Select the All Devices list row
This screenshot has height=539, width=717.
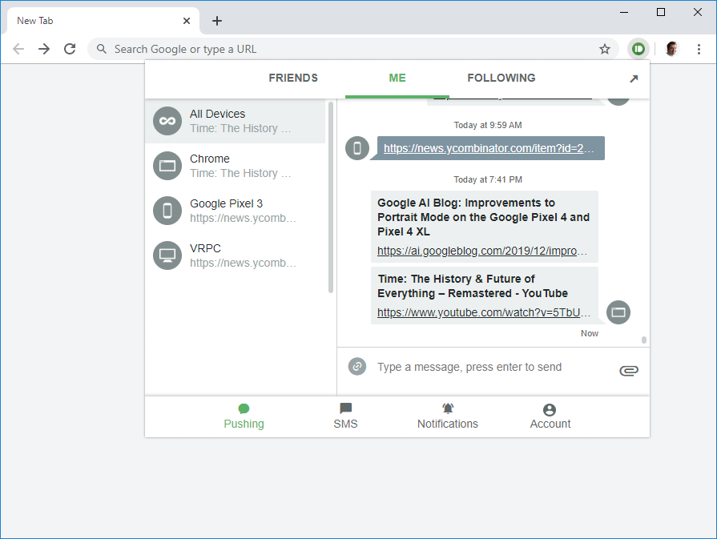point(235,121)
